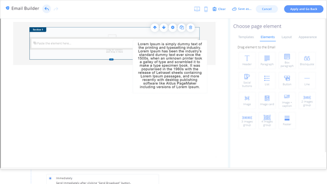Viewport: 327px width, 184px height.
Task: Select the 3 images group element
Action: coord(247,120)
